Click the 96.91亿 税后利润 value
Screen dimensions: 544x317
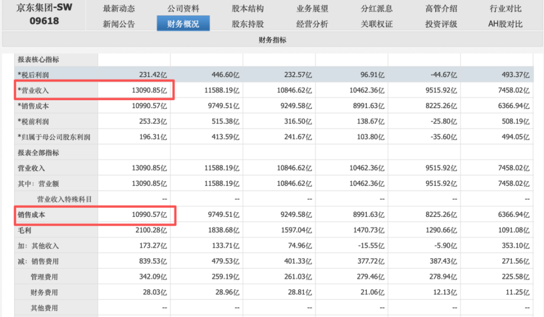coord(372,75)
